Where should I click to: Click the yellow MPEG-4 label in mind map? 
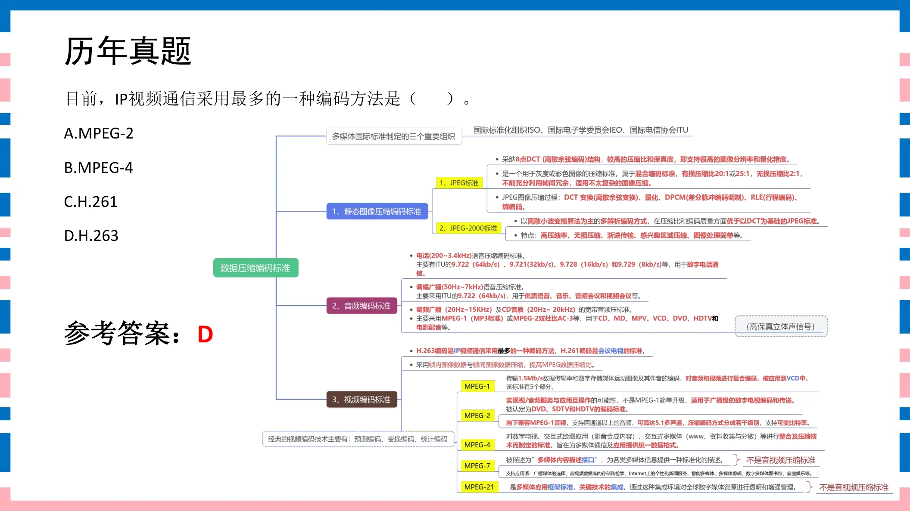477,445
